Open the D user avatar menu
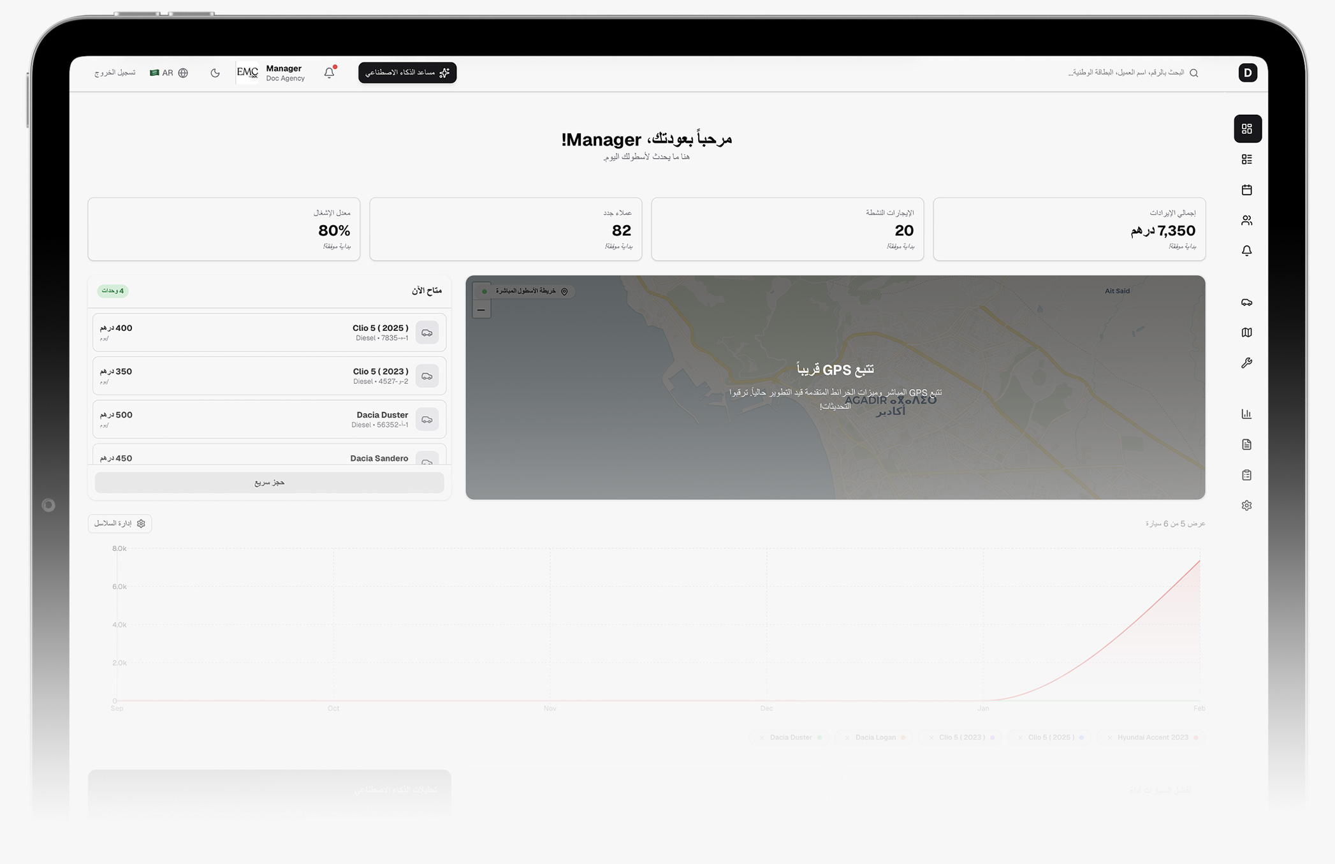1335x864 pixels. (x=1247, y=73)
